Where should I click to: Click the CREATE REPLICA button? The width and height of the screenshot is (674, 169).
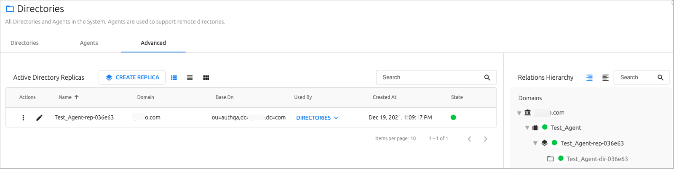click(x=132, y=78)
